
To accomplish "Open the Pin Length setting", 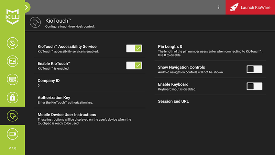I will pyautogui.click(x=210, y=50).
